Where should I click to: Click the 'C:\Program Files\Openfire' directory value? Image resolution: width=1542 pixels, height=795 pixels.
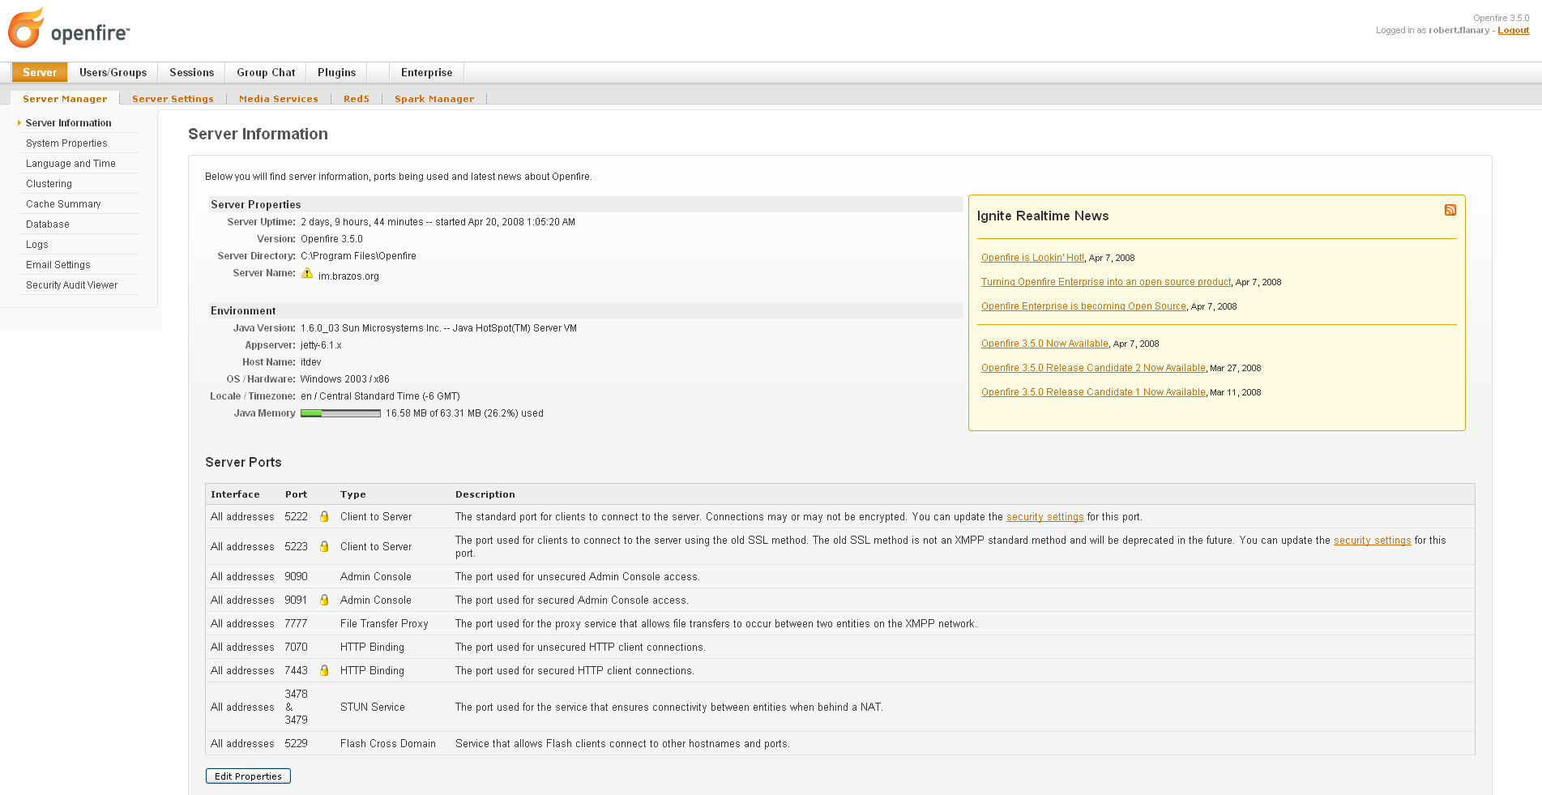point(358,256)
